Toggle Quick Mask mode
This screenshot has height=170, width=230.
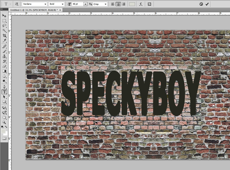click(4, 138)
